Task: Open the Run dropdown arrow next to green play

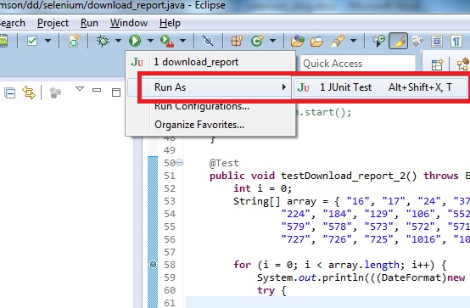Action: pos(150,41)
